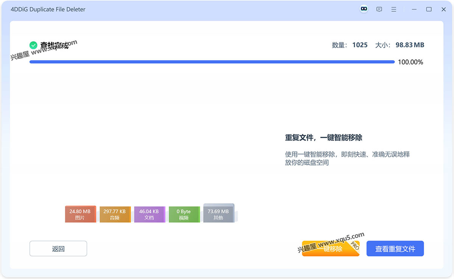Screen dimensions: 454x279
Task: Click the 数量 1025 count text
Action: (350, 45)
